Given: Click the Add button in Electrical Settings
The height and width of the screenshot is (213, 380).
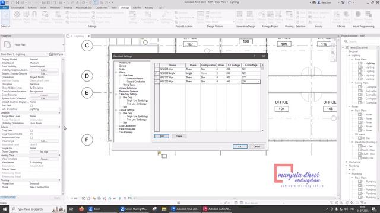Looking at the screenshot, I should pyautogui.click(x=161, y=136).
